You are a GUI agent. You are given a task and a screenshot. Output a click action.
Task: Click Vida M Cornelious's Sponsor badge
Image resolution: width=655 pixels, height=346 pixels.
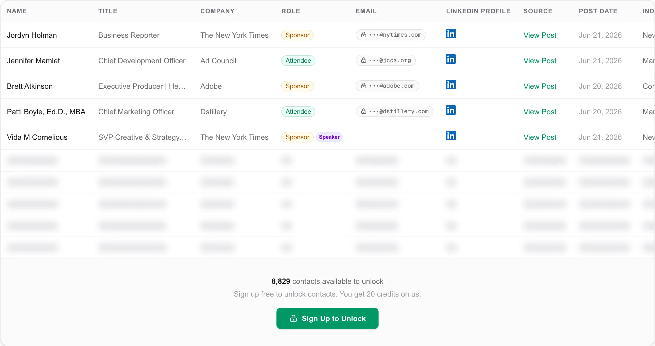[x=297, y=137]
